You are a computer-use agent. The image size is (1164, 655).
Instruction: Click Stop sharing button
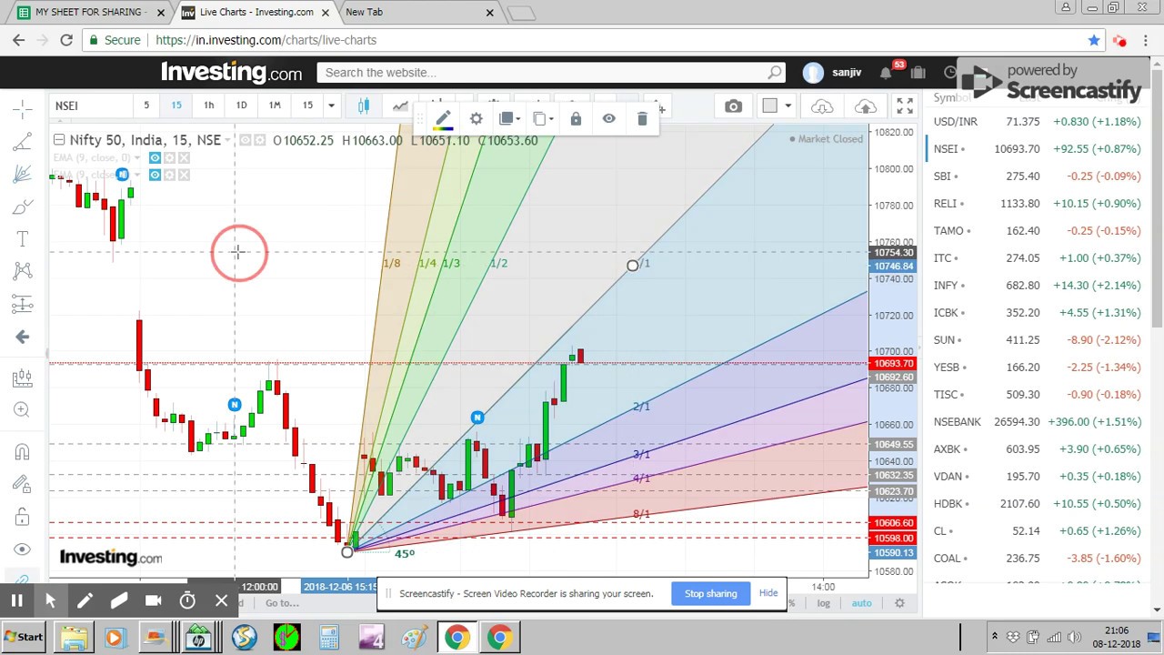[x=711, y=593]
